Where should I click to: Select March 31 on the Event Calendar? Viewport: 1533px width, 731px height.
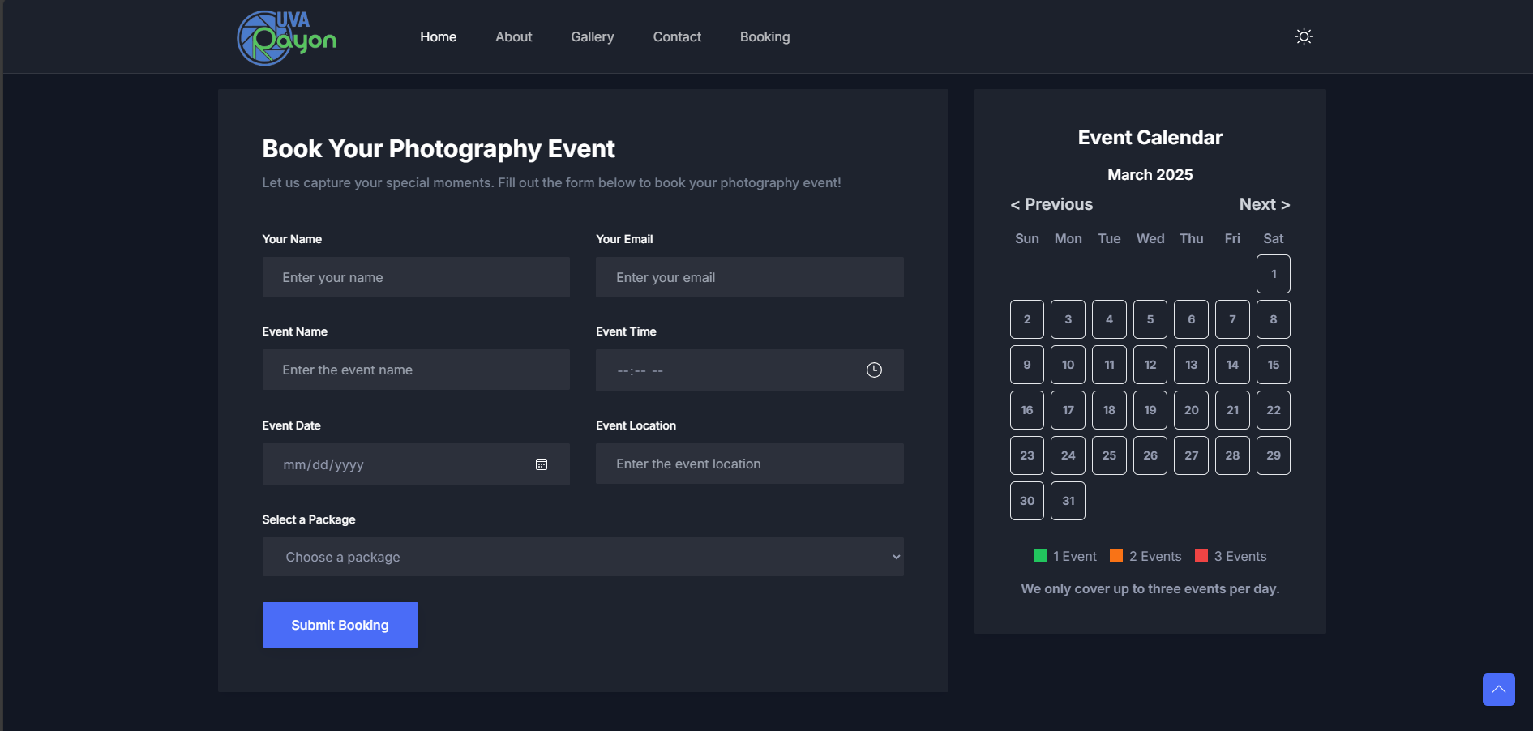1068,501
